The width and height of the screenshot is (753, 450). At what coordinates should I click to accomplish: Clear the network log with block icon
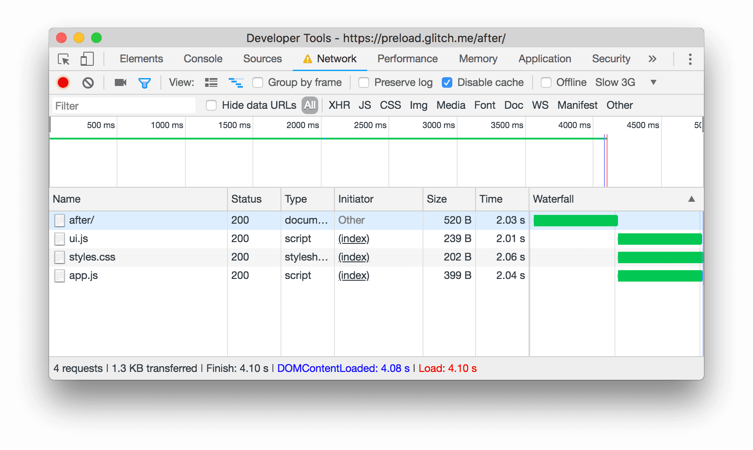pyautogui.click(x=88, y=82)
